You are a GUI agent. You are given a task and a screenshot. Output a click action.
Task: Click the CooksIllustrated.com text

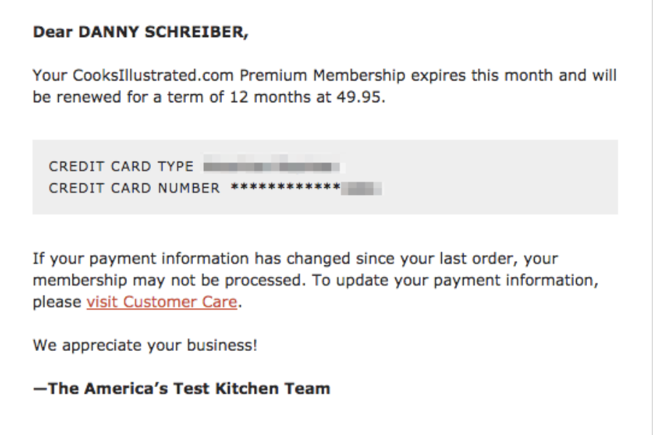[153, 75]
